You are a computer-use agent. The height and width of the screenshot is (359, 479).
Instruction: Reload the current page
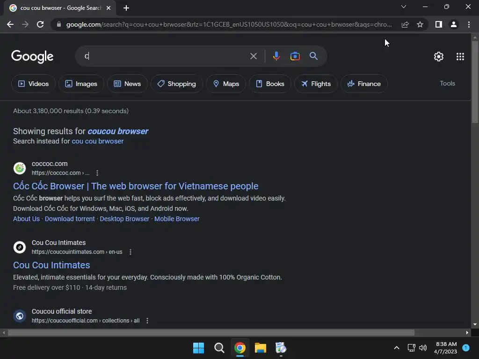[40, 24]
